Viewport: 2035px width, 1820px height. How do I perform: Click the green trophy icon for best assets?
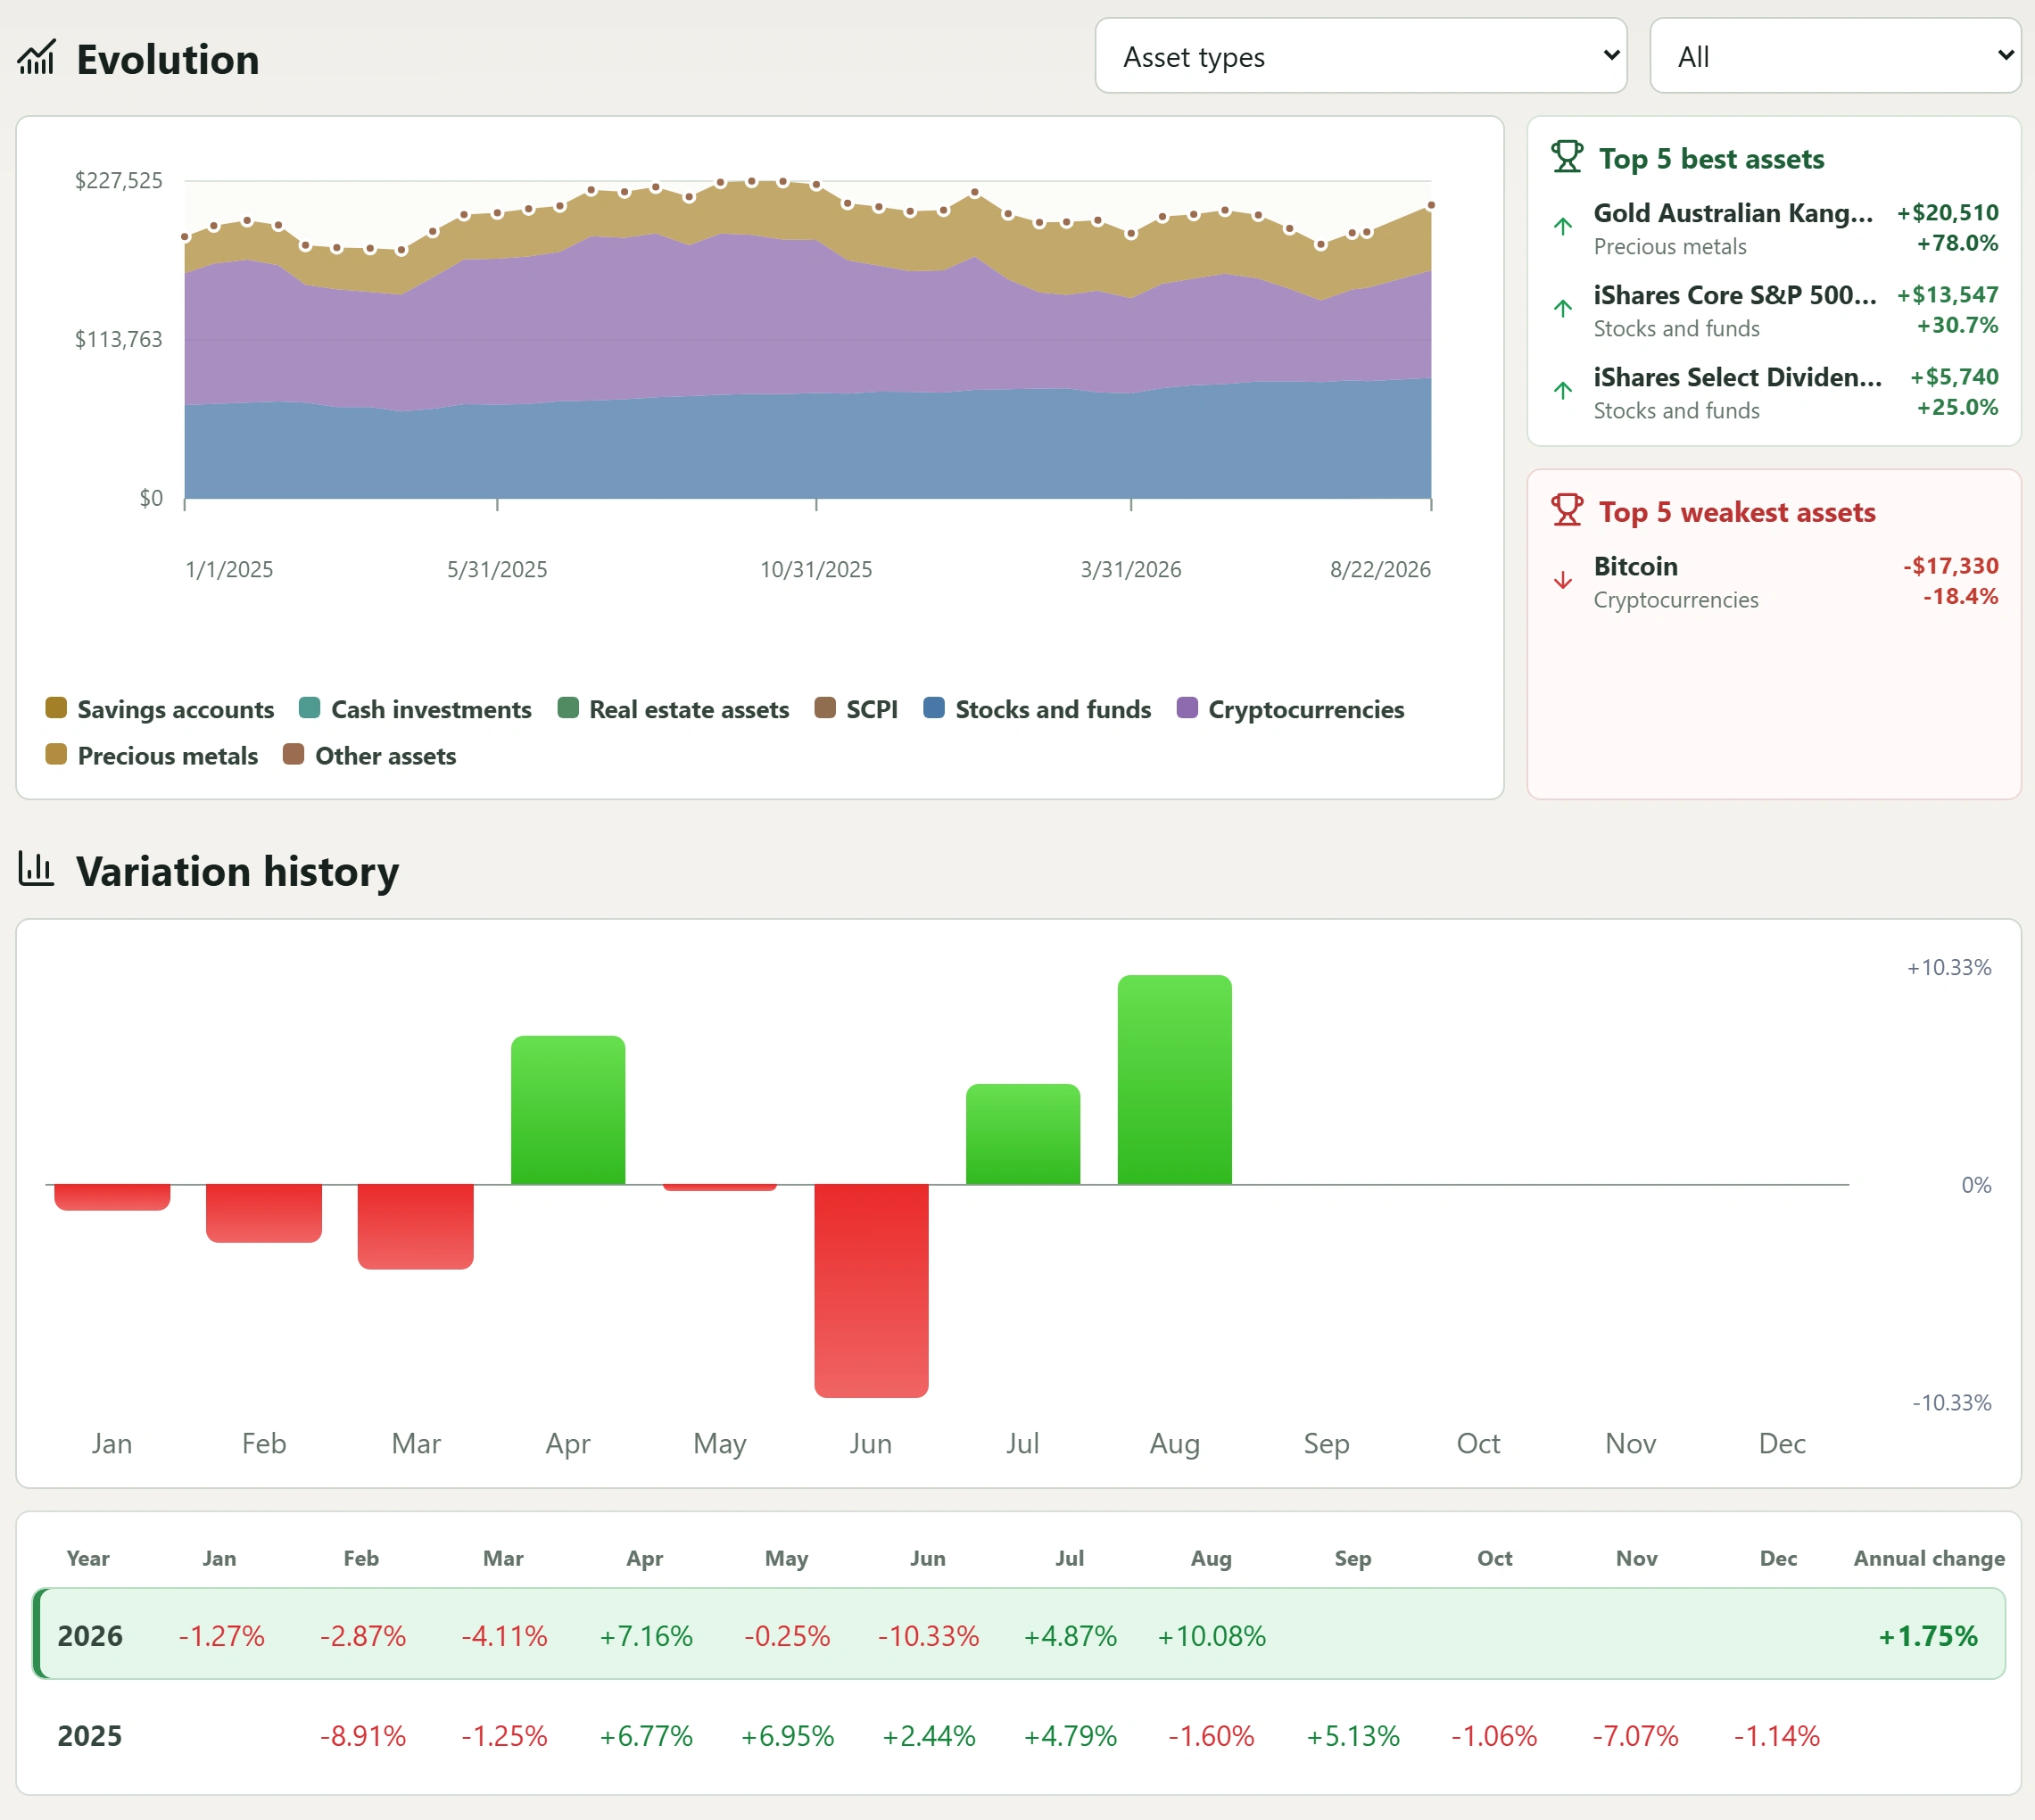coord(1567,157)
